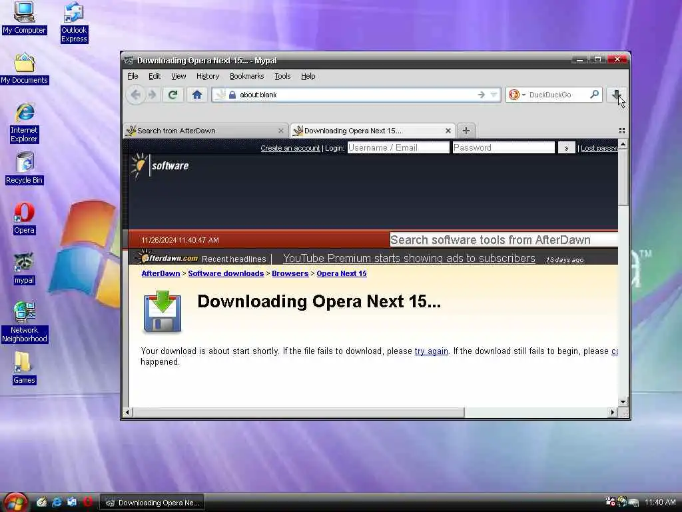Open the YouTube Premium starts showing ads headline
The image size is (682, 512).
(x=409, y=258)
